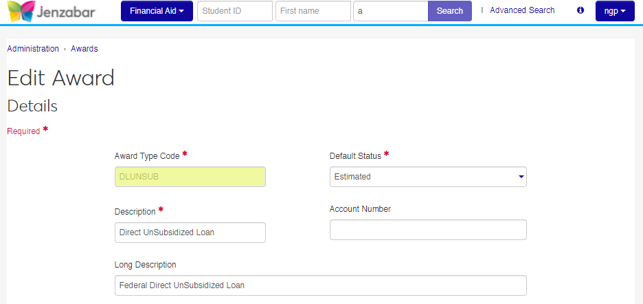Click the Account Number field
This screenshot has width=643, height=304.
(428, 230)
